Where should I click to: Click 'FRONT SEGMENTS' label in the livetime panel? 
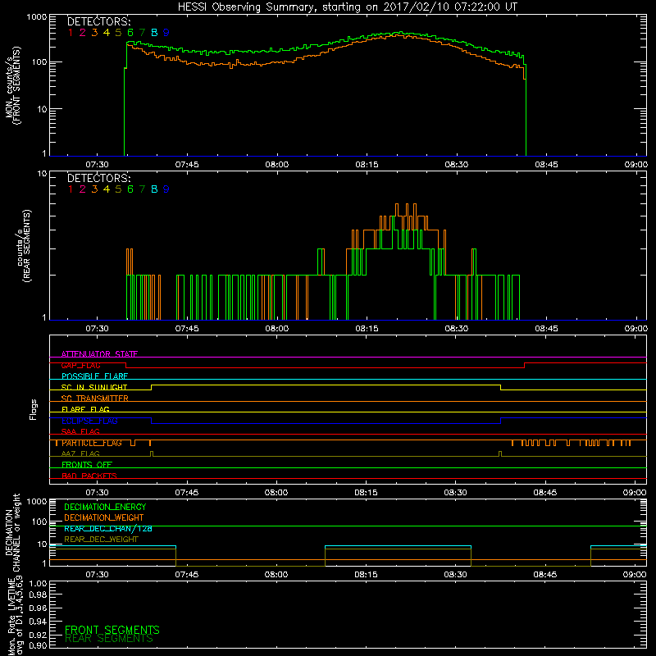112,630
